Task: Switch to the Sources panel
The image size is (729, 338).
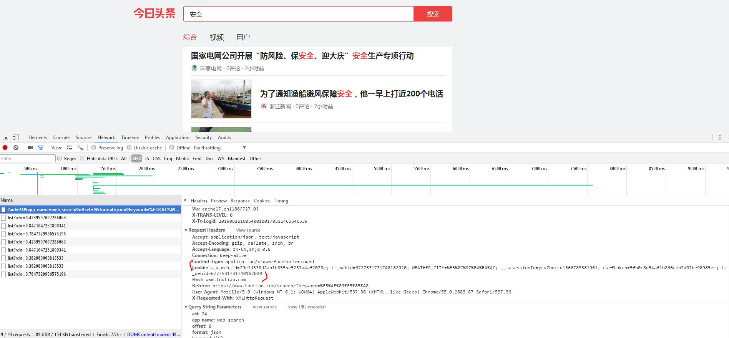Action: 83,138
